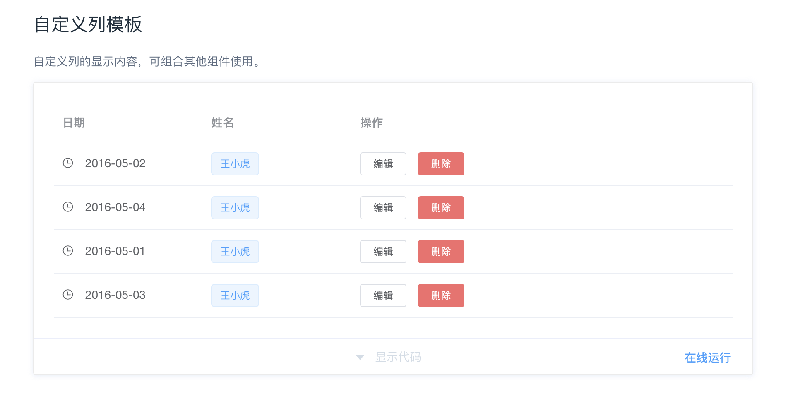The height and width of the screenshot is (394, 798).
Task: Click the 姓名 column header
Action: (x=223, y=123)
